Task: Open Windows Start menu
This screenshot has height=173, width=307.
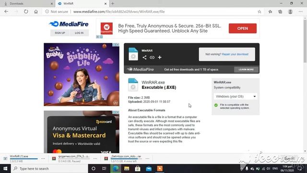Action: pyautogui.click(x=5, y=169)
